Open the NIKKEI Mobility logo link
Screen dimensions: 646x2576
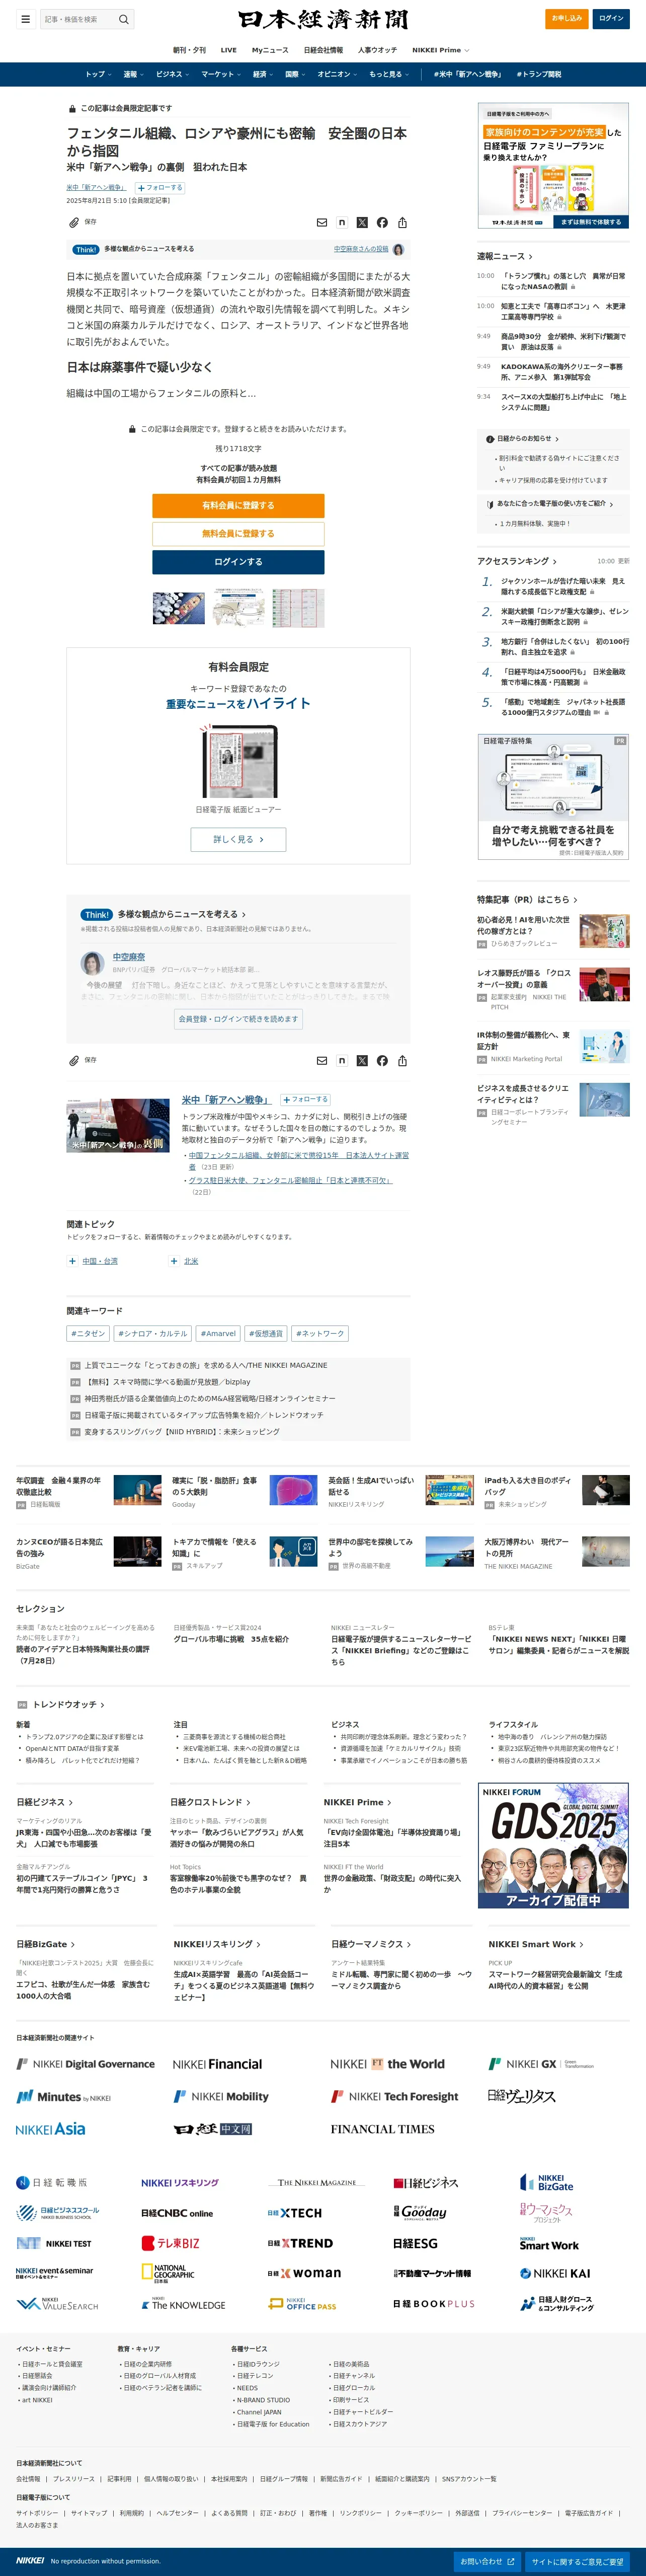click(221, 2096)
